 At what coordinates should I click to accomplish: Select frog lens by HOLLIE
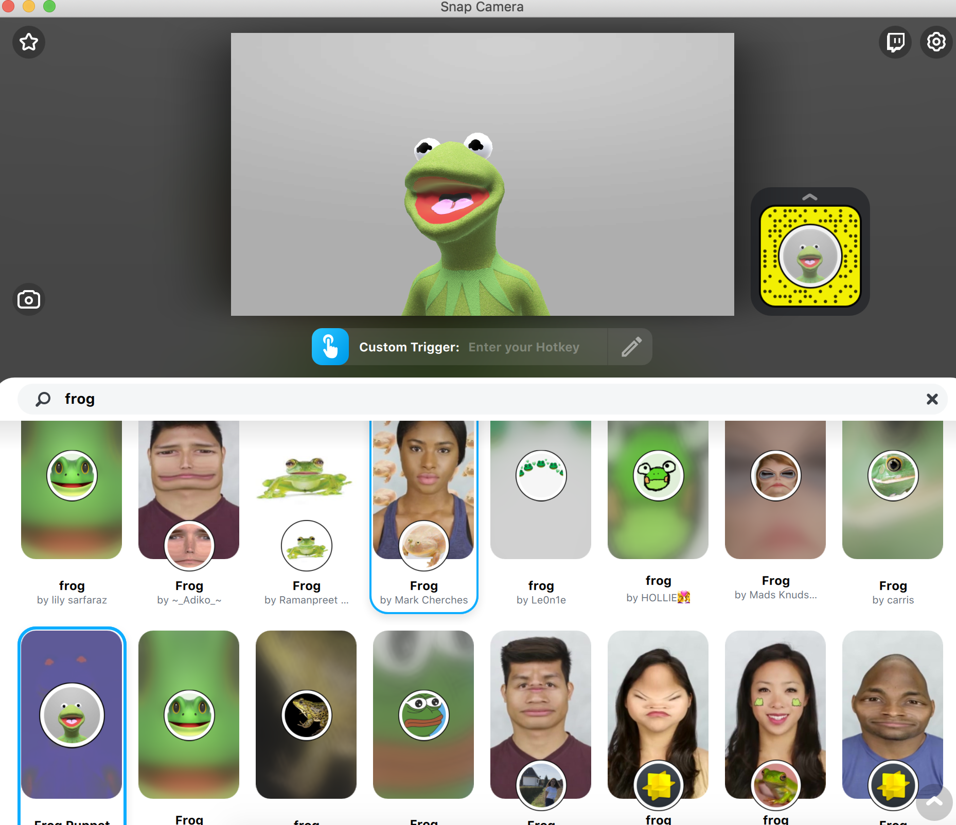(x=658, y=514)
